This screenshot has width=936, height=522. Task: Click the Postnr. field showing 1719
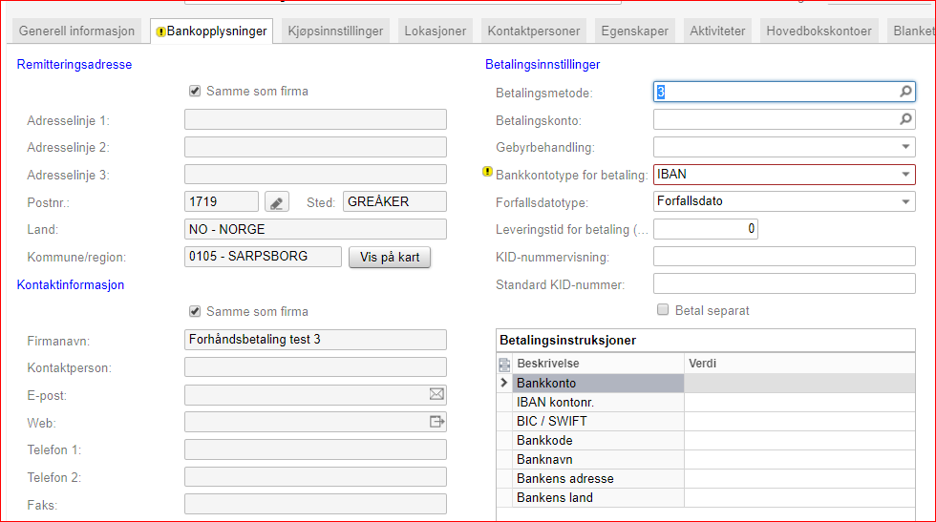click(222, 201)
